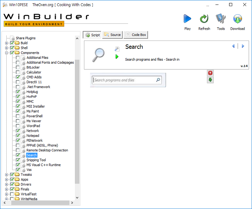Expand the Drivers folder node

pos(7,184)
